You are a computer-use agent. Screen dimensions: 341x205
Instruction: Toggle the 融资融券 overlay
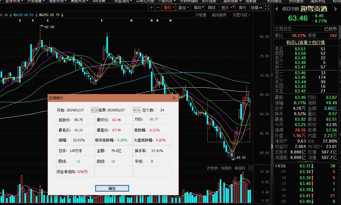pos(219,15)
